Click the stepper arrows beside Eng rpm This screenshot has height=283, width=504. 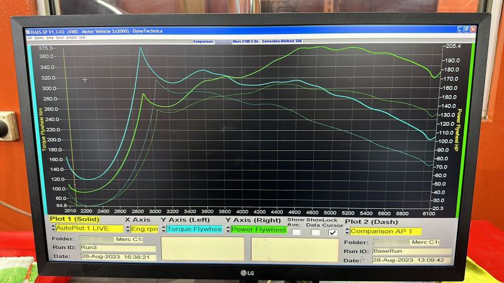pyautogui.click(x=128, y=229)
